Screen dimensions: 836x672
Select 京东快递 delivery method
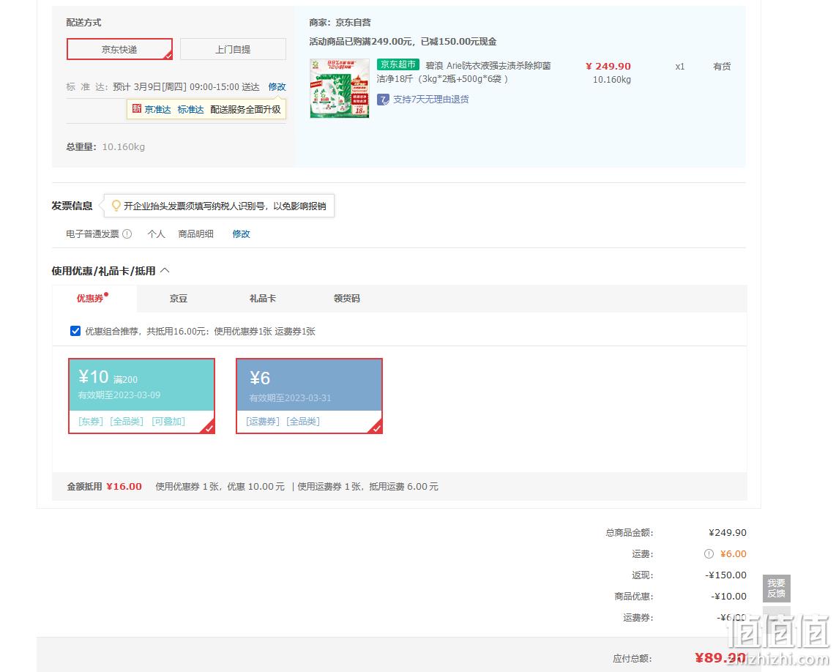(x=119, y=49)
